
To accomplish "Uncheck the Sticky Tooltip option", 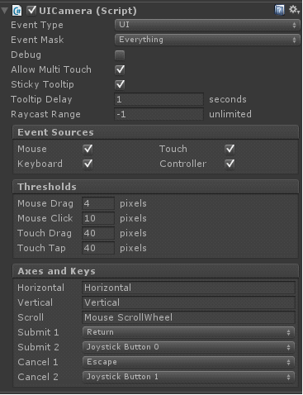I will 120,84.
